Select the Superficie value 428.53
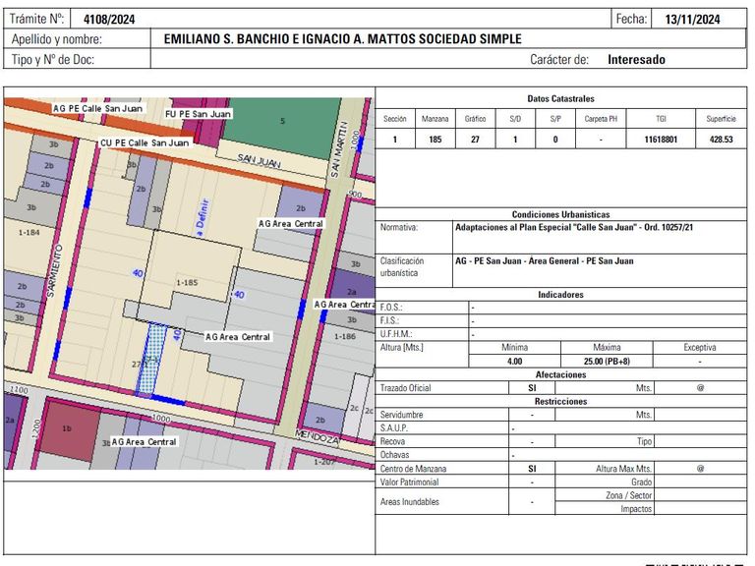The height and width of the screenshot is (566, 755). point(721,140)
